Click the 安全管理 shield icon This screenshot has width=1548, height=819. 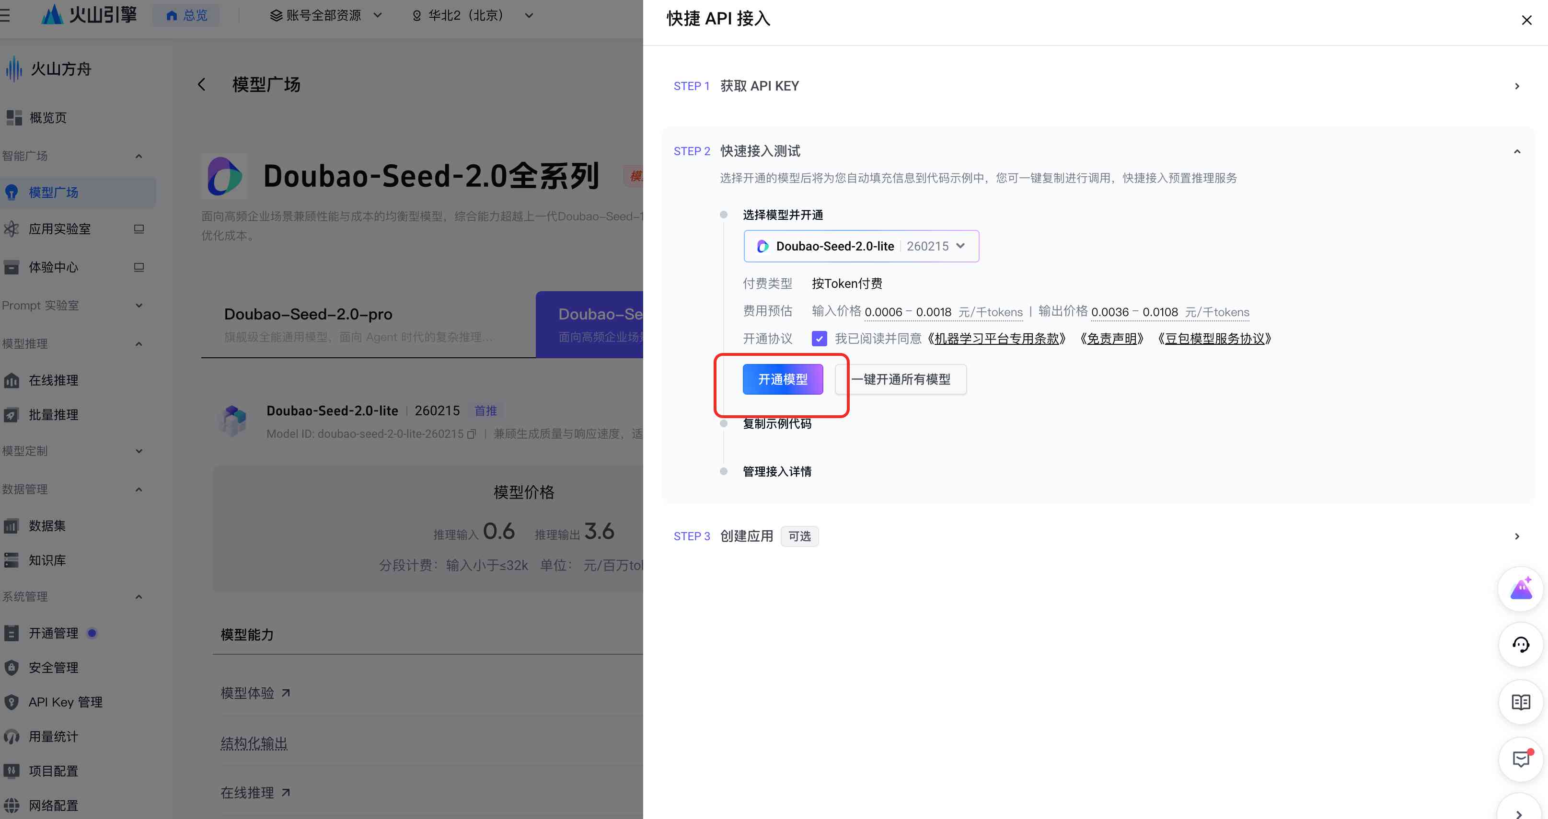pos(12,668)
